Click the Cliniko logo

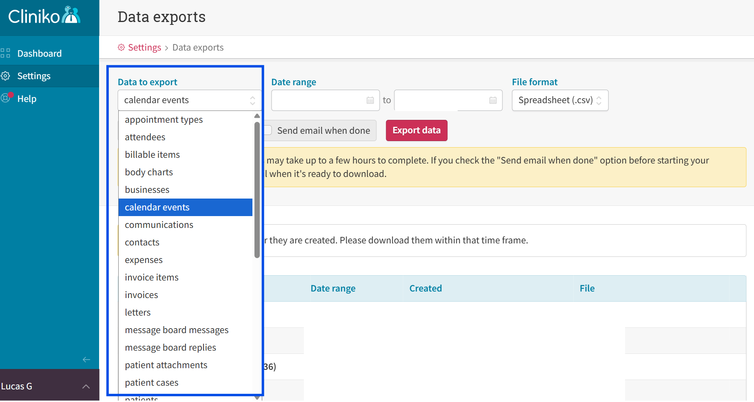pos(44,16)
